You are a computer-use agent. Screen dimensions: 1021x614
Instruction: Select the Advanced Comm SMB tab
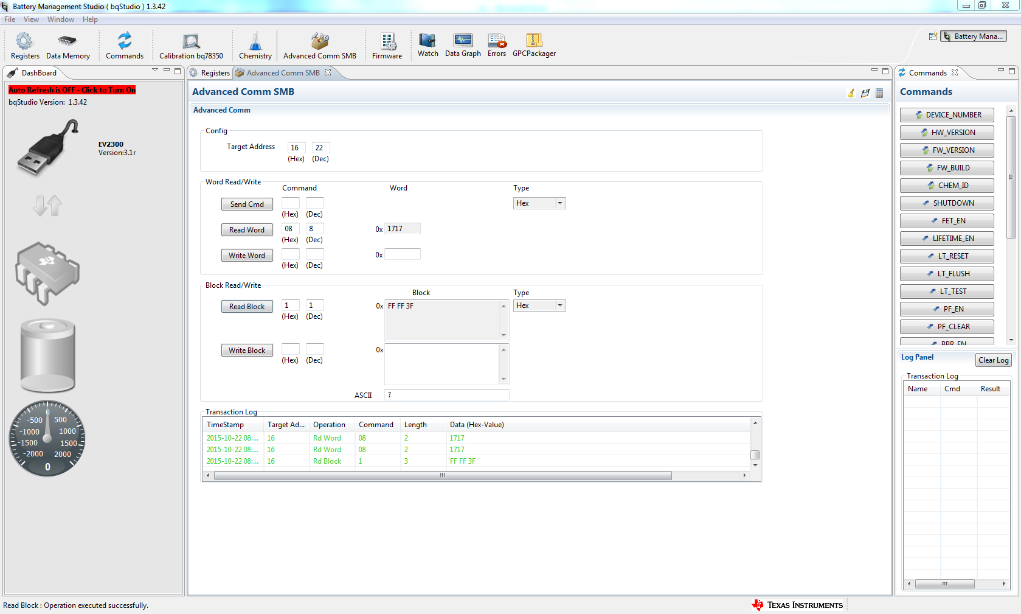click(x=283, y=72)
